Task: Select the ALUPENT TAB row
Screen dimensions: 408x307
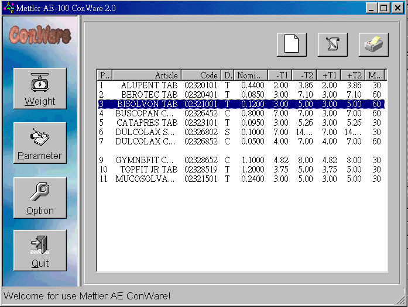Action: click(241, 85)
